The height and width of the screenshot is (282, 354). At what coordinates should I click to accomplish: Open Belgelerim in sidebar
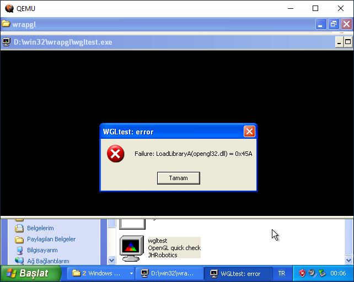pos(40,228)
